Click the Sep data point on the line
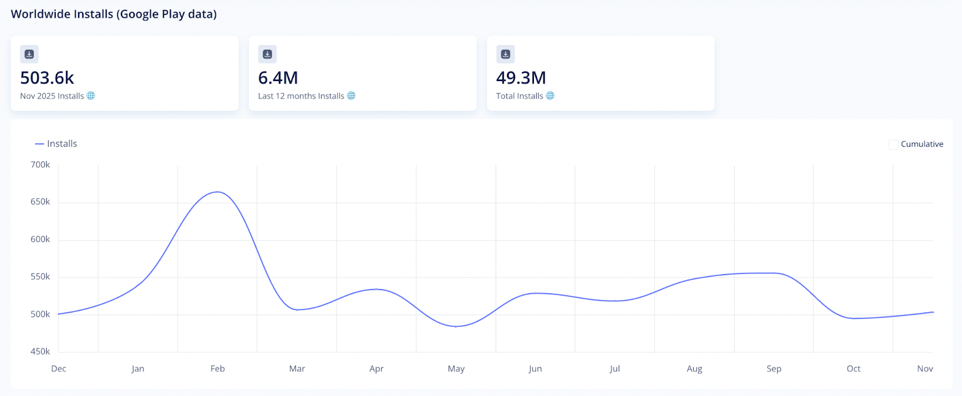Screen dimensions: 962x396 coord(774,273)
